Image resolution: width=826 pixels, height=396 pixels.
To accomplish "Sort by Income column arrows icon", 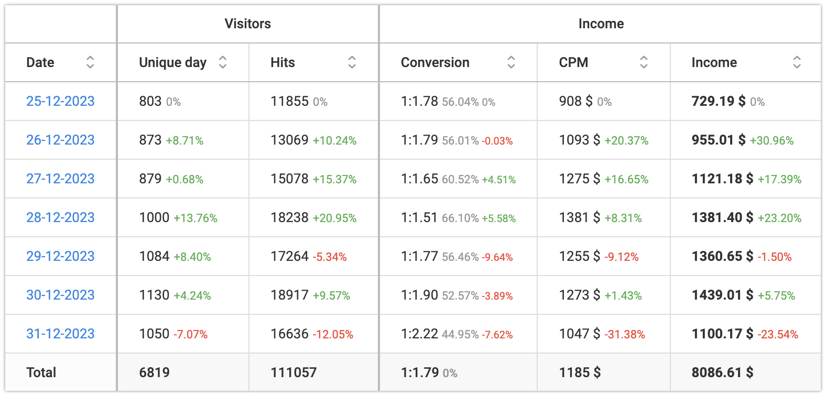I will [x=797, y=62].
